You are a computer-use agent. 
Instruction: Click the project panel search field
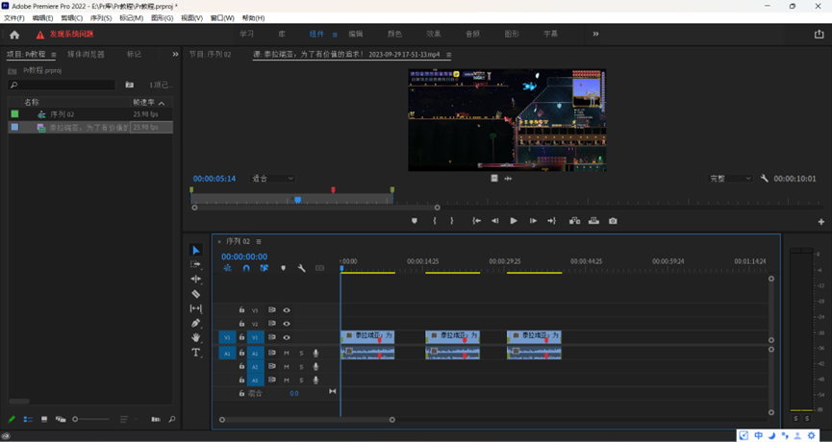tap(63, 86)
